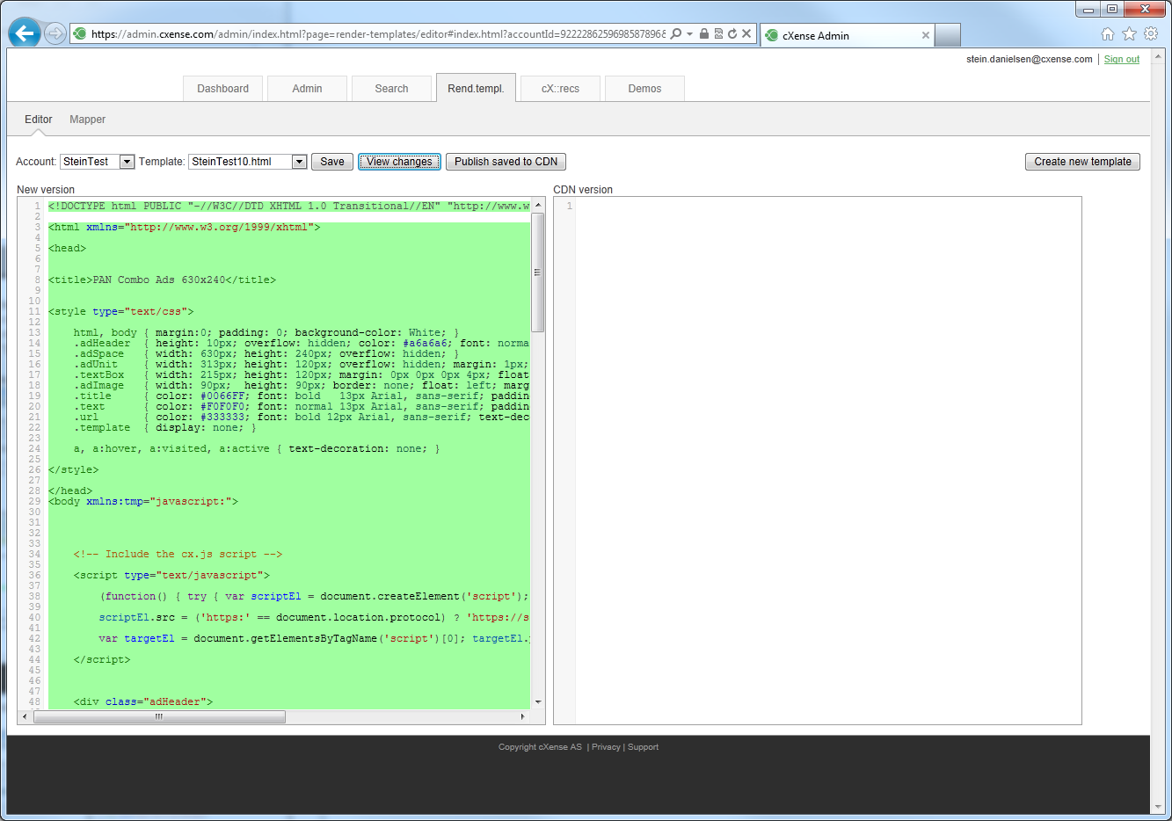1172x821 pixels.
Task: Stop loading with address bar X icon
Action: (x=746, y=33)
